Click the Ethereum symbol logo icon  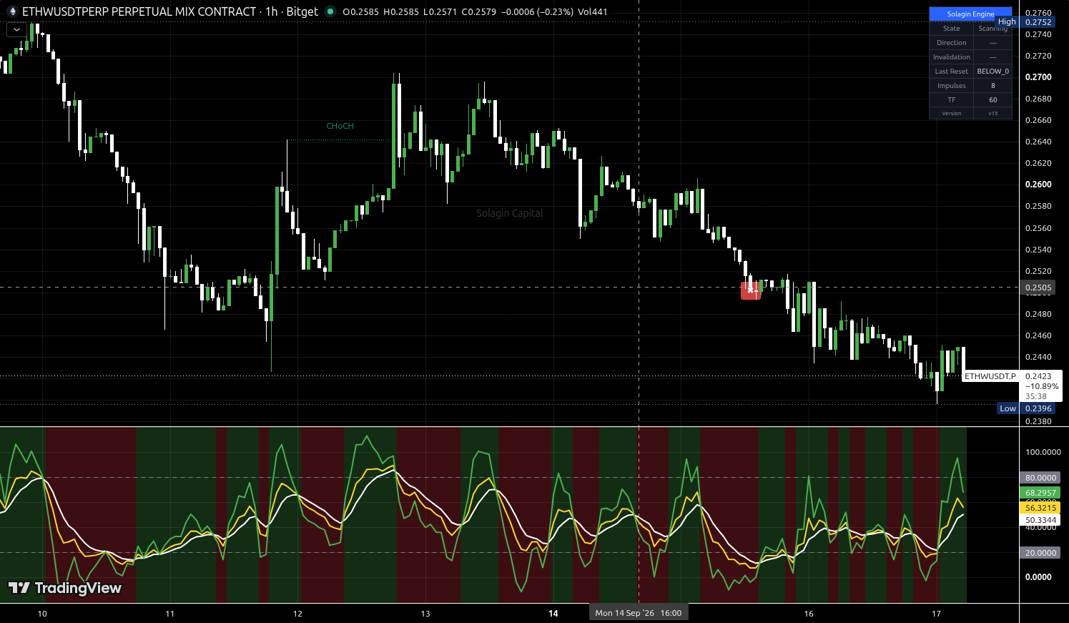tap(11, 11)
